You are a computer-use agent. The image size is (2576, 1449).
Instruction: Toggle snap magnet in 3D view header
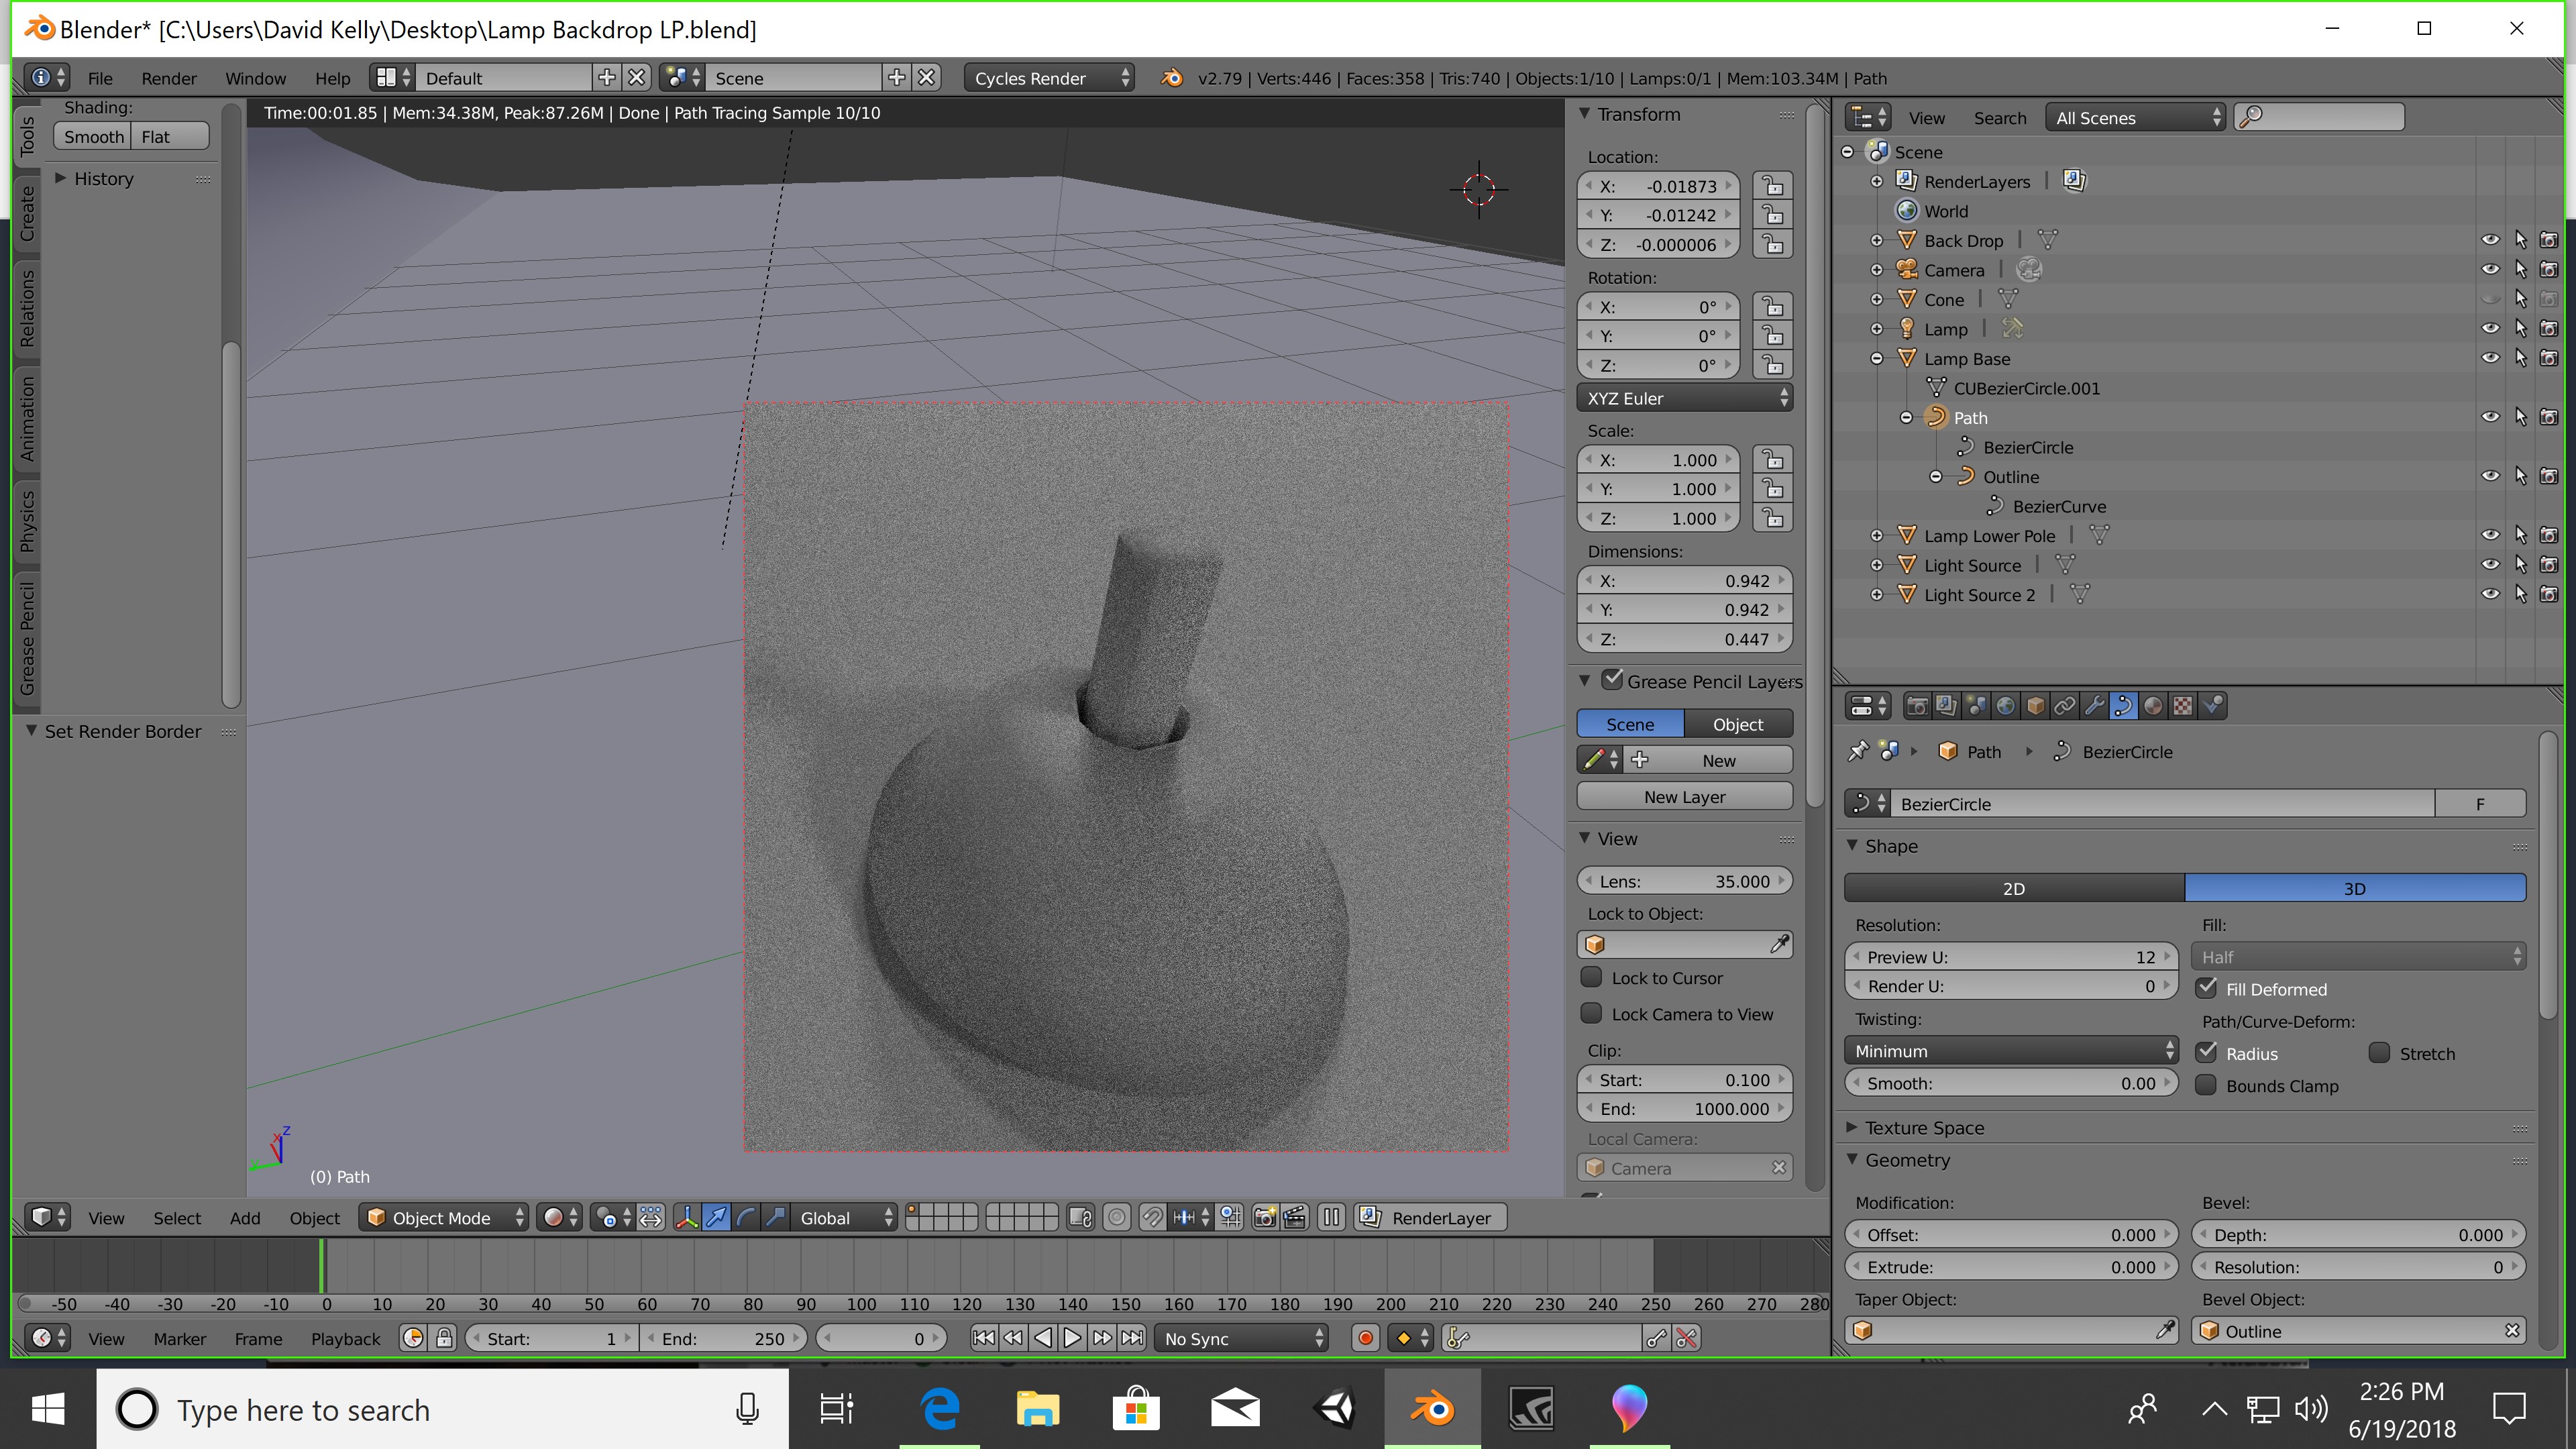click(x=1152, y=1217)
